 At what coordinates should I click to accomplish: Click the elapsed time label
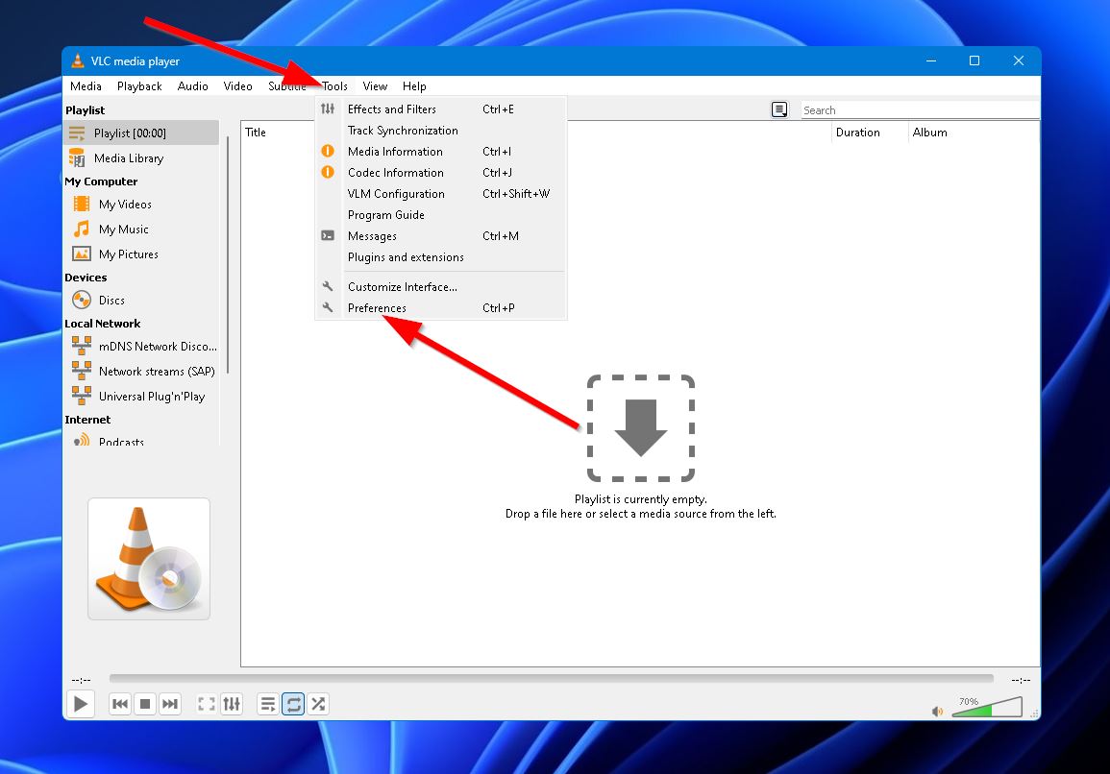coord(82,680)
